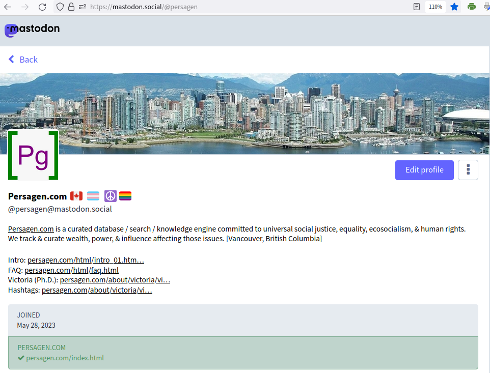Screen dimensions: 490x373
Task: Click the green printer icon
Action: pyautogui.click(x=472, y=7)
